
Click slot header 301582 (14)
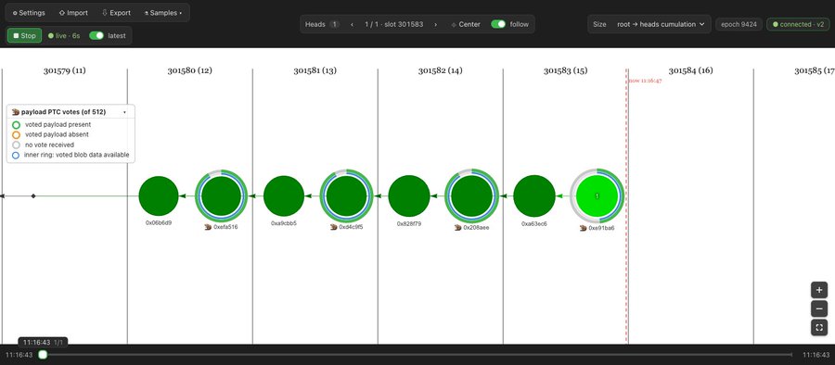[440, 70]
